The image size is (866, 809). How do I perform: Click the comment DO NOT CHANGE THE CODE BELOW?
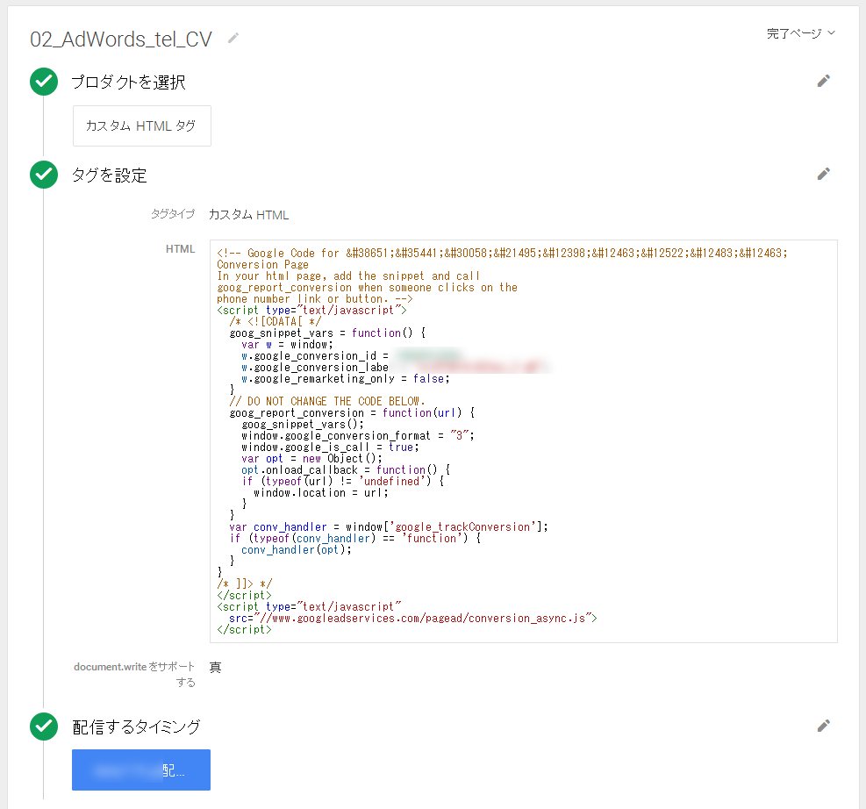coord(327,402)
